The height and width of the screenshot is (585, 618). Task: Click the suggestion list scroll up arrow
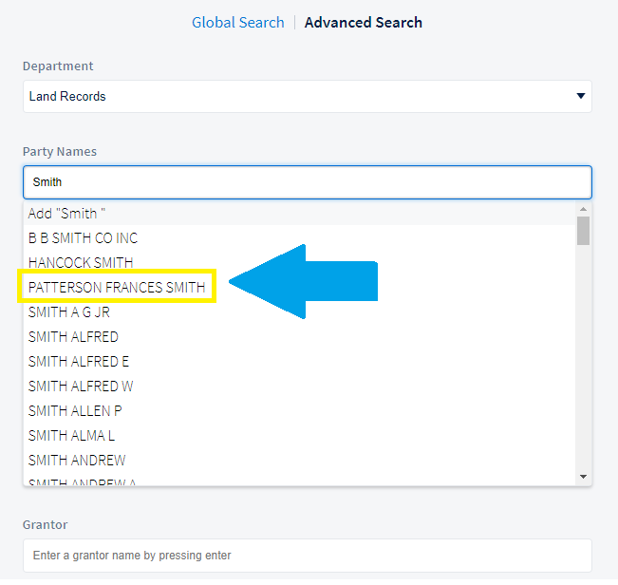click(x=584, y=209)
